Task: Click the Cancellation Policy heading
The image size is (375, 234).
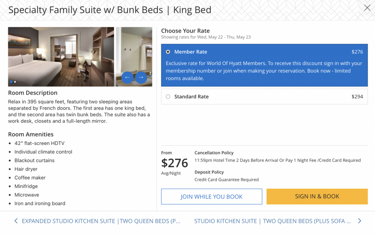Action: [x=214, y=153]
